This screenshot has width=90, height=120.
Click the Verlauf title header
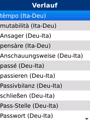pos(45,5)
